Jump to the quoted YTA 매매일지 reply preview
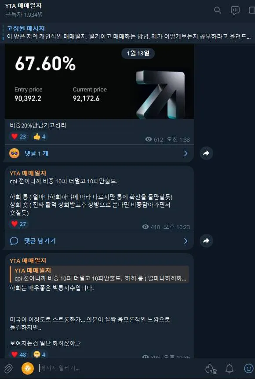 click(x=99, y=274)
